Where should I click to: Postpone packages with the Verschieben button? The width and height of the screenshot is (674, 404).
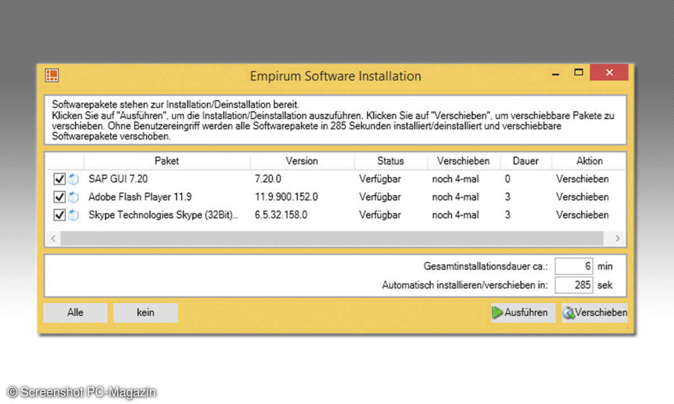pyautogui.click(x=595, y=313)
